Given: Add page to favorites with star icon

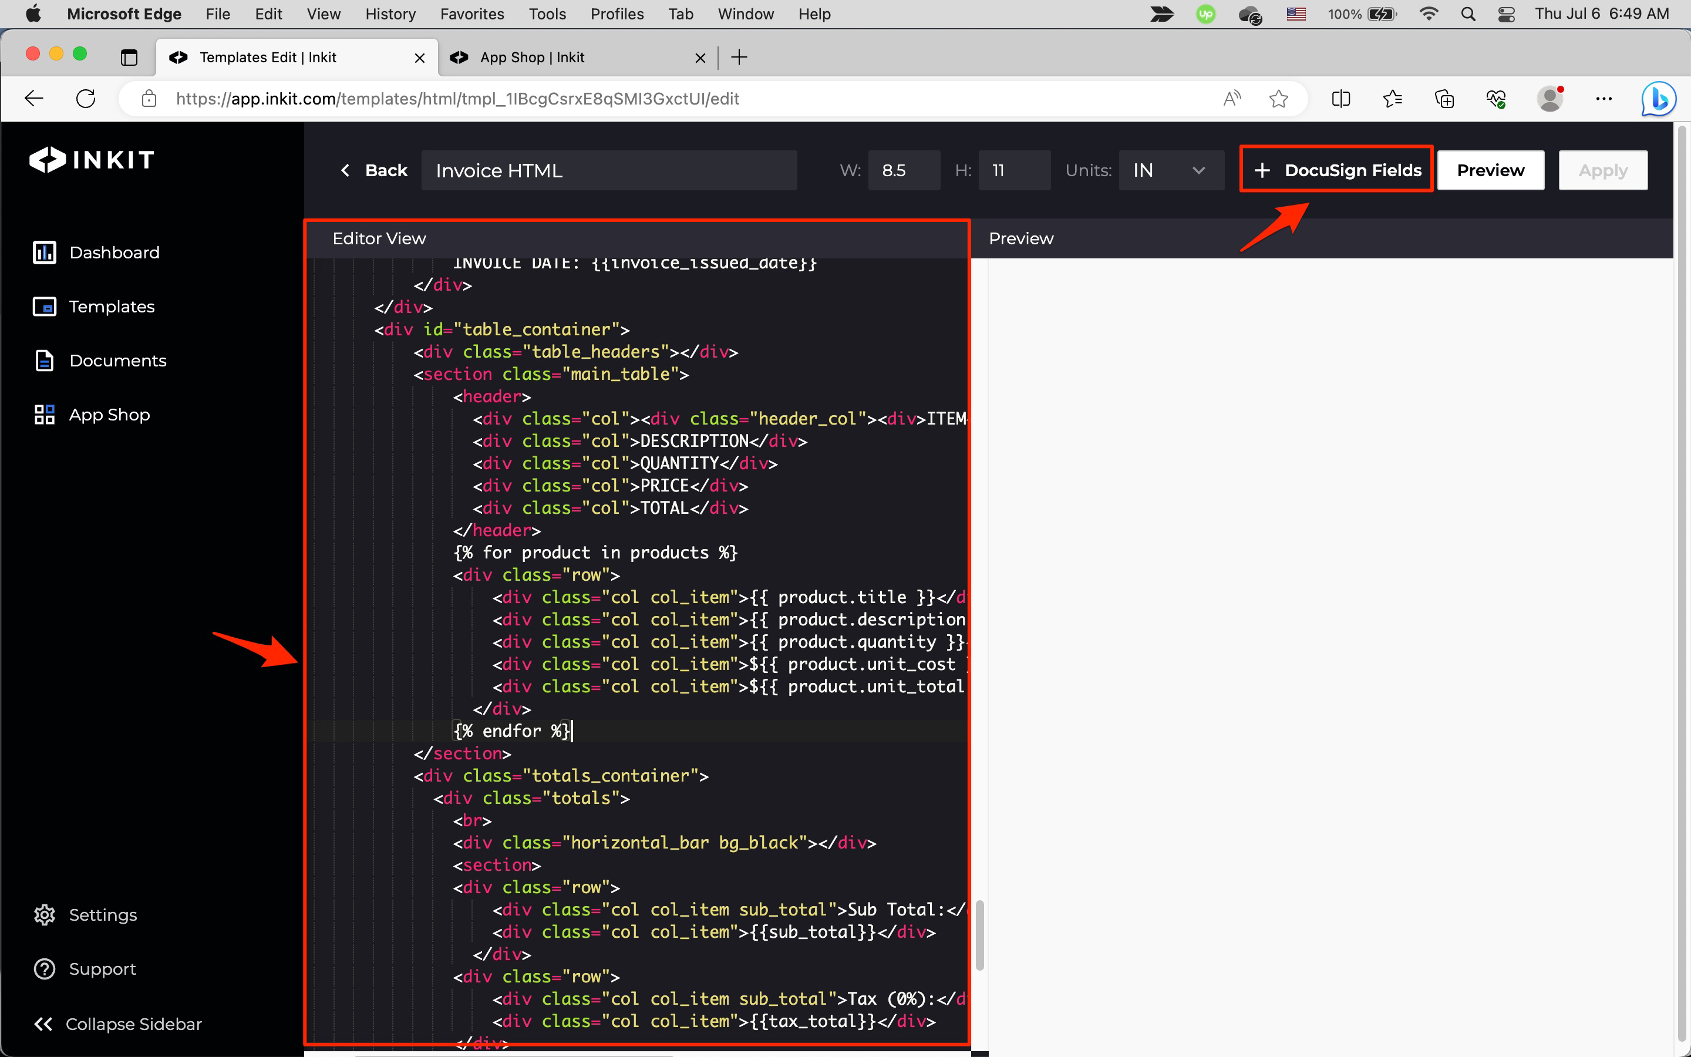Looking at the screenshot, I should point(1278,99).
